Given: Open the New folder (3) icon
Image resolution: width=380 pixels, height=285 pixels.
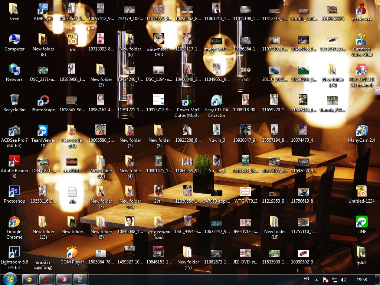Looking at the screenshot, I should (x=101, y=76).
